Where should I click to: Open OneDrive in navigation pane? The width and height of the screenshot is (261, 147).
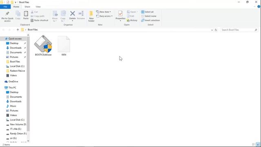(13, 82)
